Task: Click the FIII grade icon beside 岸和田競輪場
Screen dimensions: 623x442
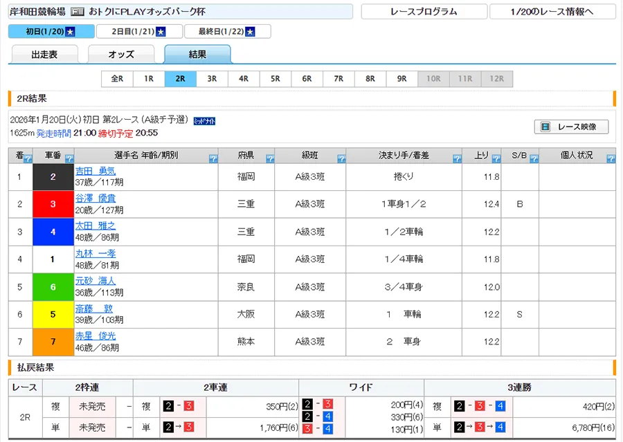Action: coord(78,12)
